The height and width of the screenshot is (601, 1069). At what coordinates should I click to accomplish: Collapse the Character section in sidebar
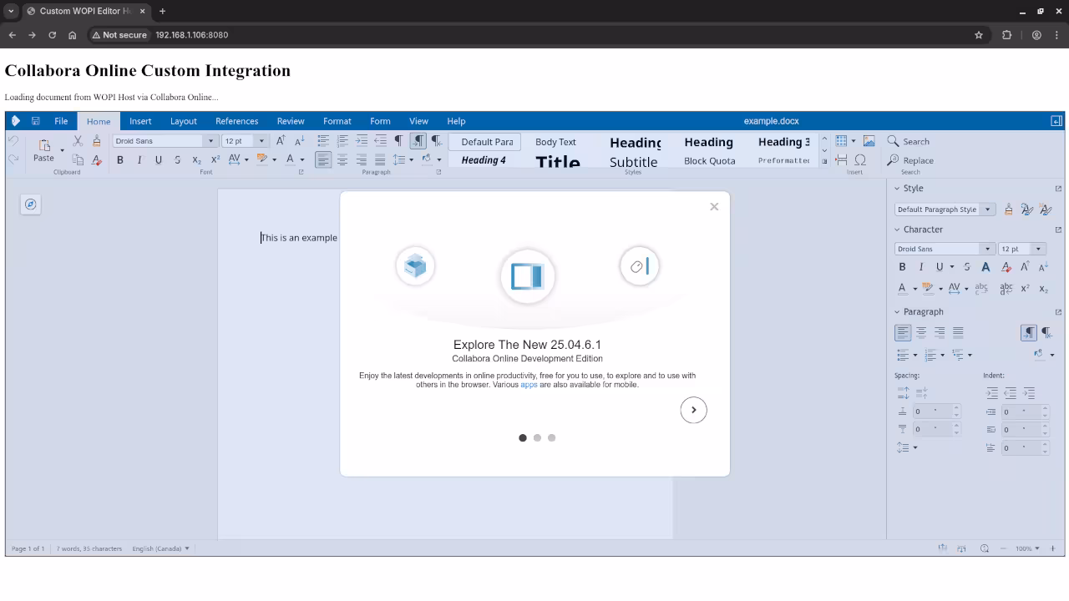[x=897, y=230]
